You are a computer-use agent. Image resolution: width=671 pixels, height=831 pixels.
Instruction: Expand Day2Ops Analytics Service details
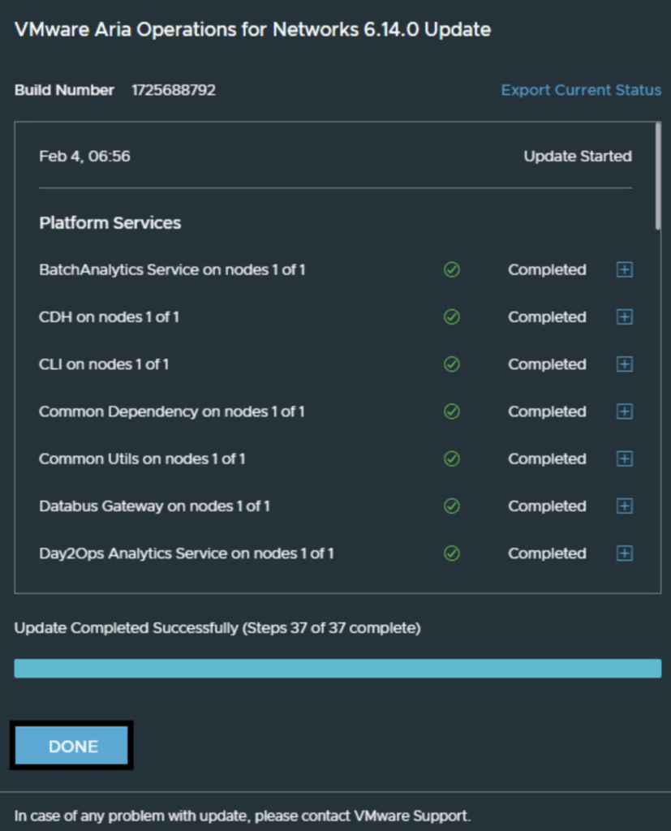[x=624, y=553]
